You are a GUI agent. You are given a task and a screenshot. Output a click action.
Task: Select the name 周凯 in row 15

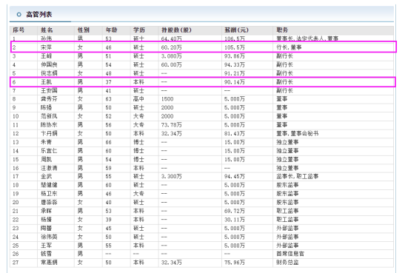point(46,160)
